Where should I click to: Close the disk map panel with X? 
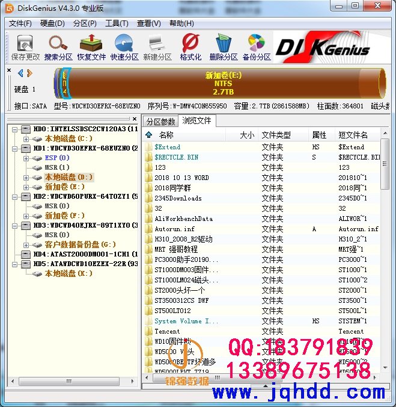pos(9,70)
